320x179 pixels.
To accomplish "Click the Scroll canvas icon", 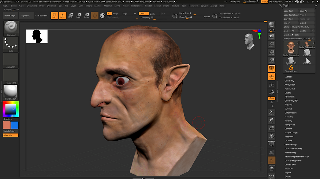I will click(x=271, y=37).
